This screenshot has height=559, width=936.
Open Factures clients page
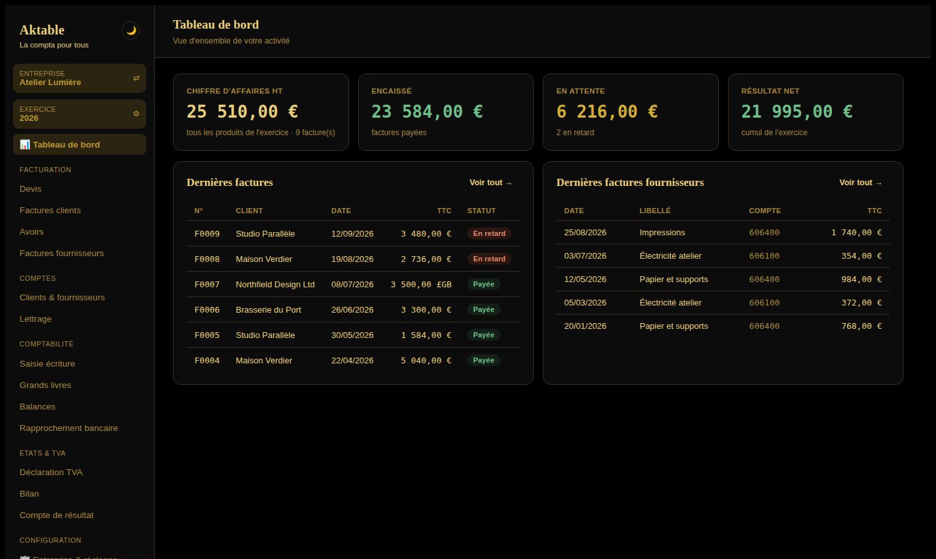(x=79, y=211)
